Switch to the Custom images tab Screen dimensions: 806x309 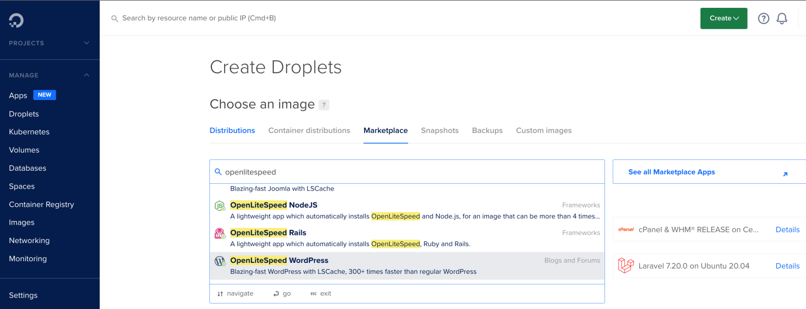pyautogui.click(x=544, y=130)
